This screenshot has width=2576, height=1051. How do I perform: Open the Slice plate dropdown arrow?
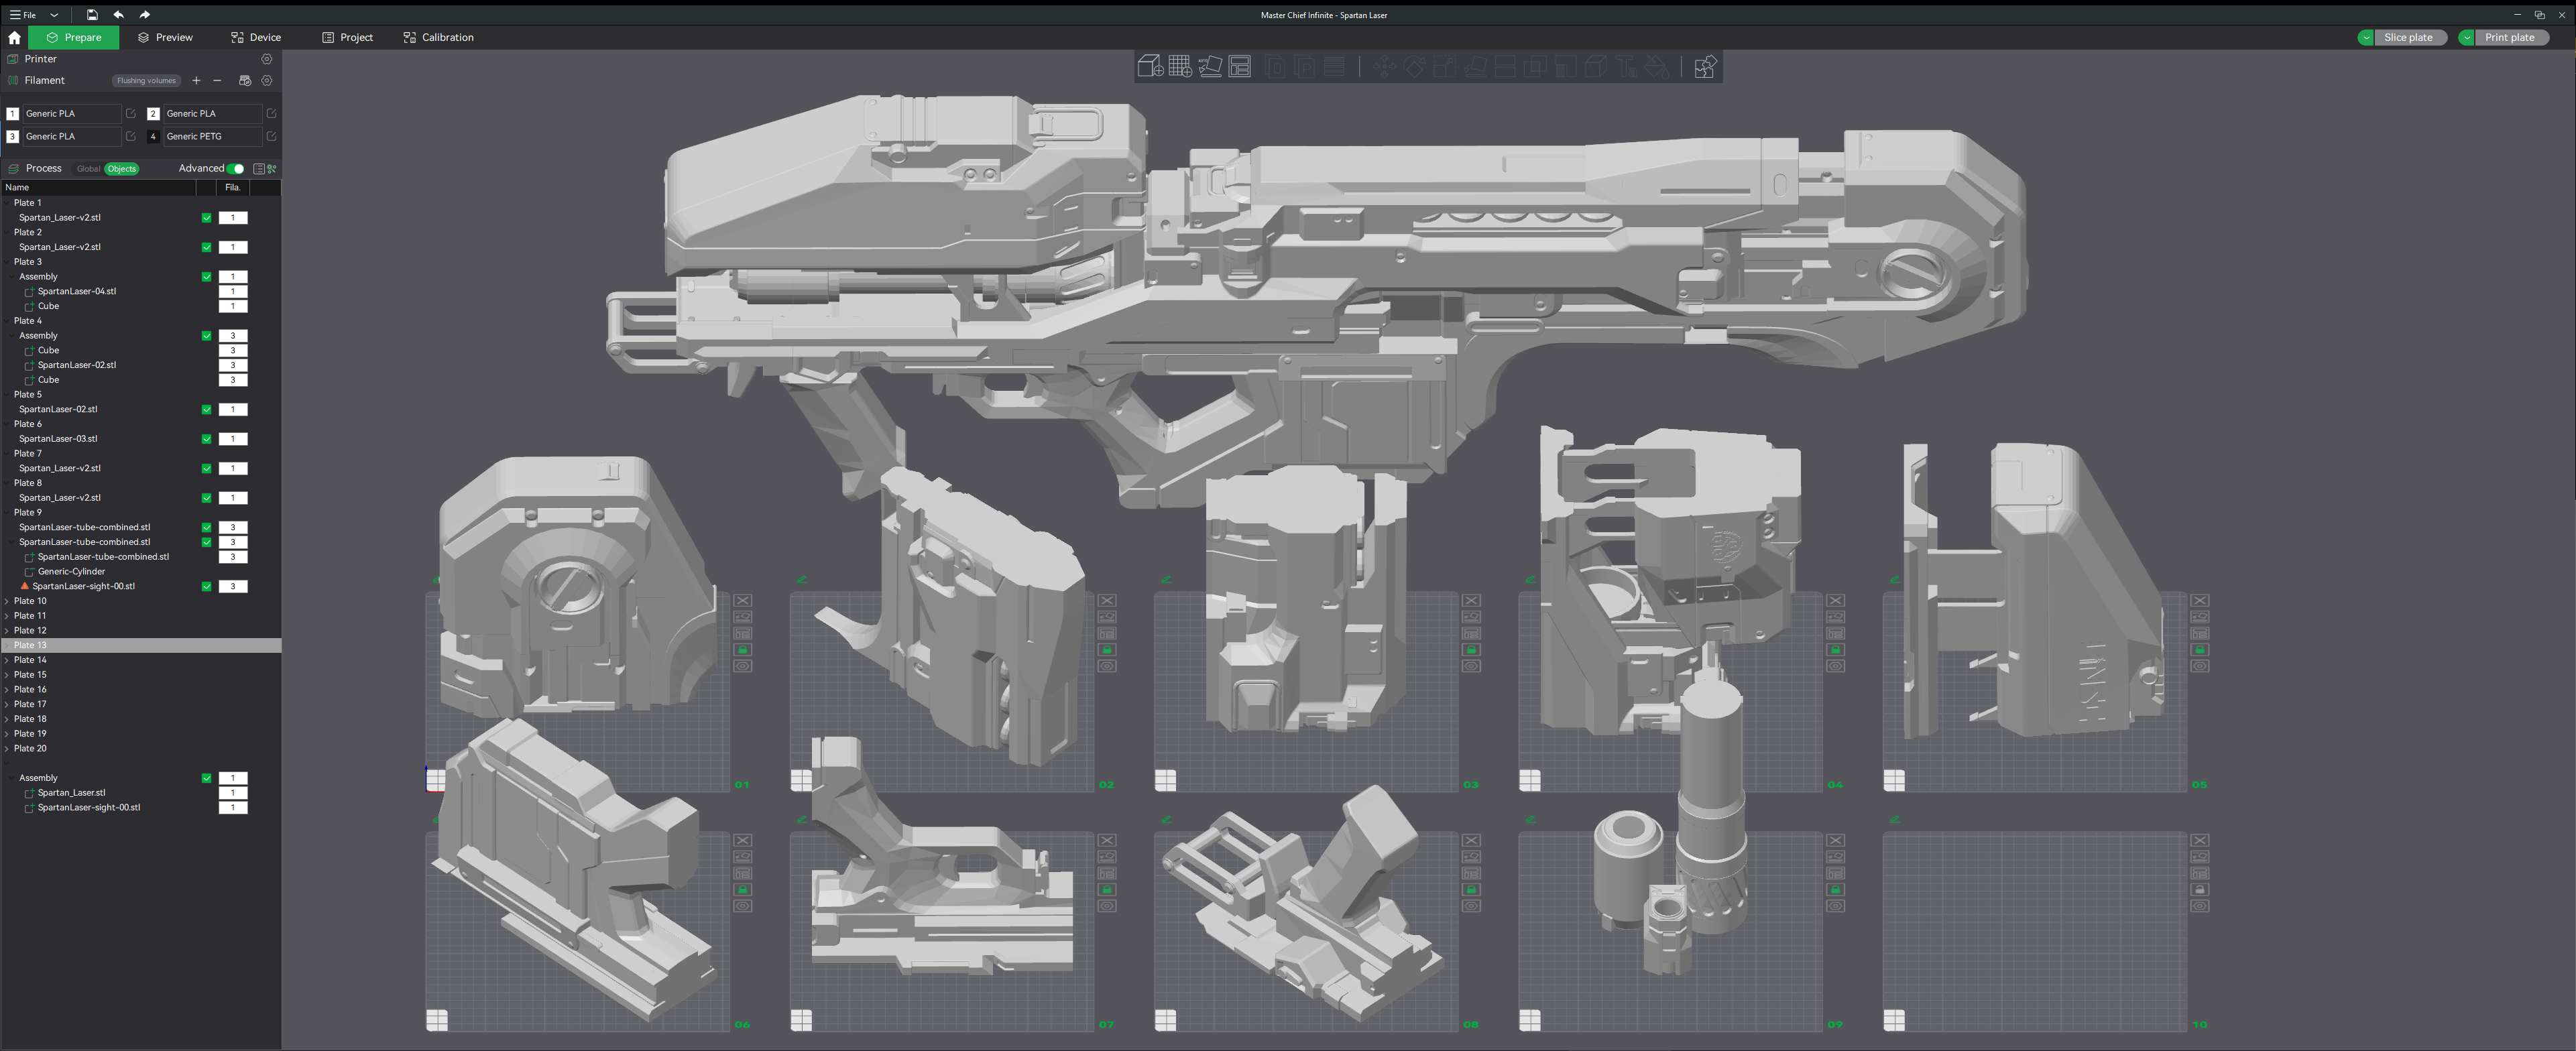[2366, 38]
